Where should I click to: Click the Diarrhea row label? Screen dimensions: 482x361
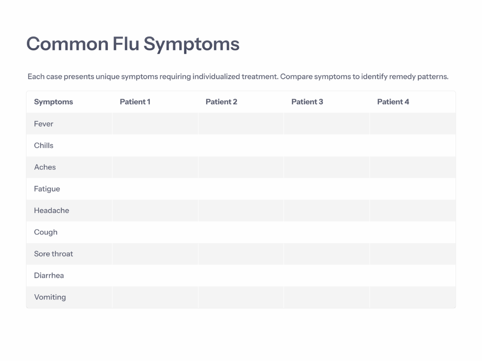pyautogui.click(x=49, y=275)
